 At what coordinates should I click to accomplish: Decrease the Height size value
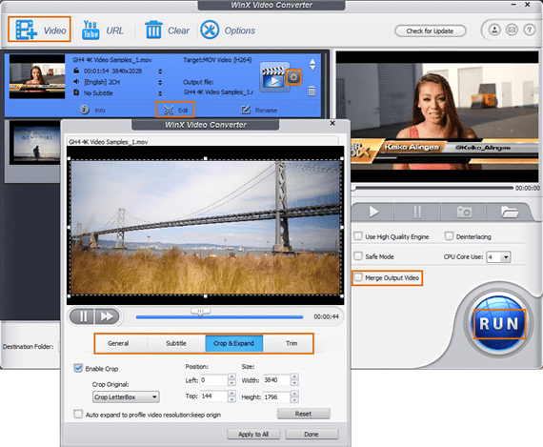[x=294, y=400]
